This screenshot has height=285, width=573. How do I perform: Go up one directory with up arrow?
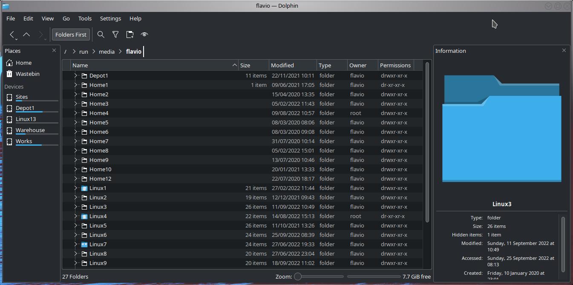[26, 35]
